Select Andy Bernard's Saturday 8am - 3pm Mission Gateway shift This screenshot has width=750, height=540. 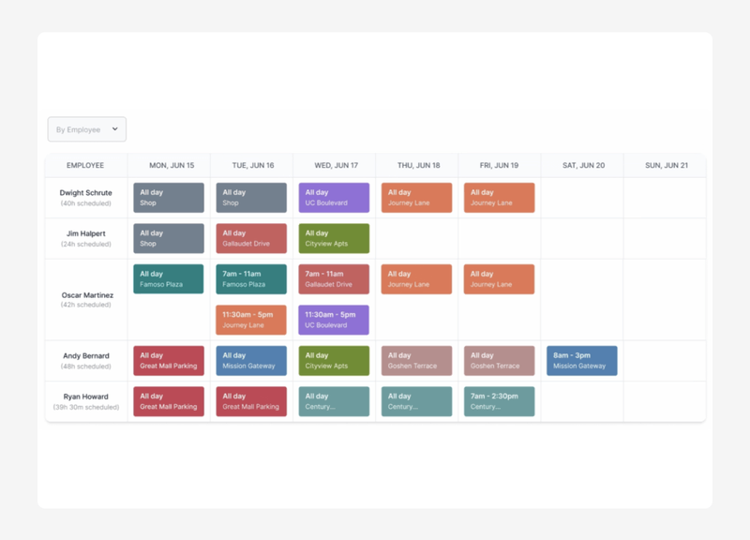click(580, 361)
